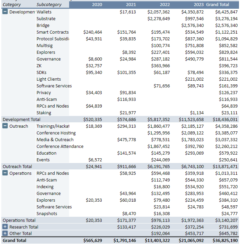
Task: Click the Category field header
Action: pyautogui.click(x=12, y=5)
